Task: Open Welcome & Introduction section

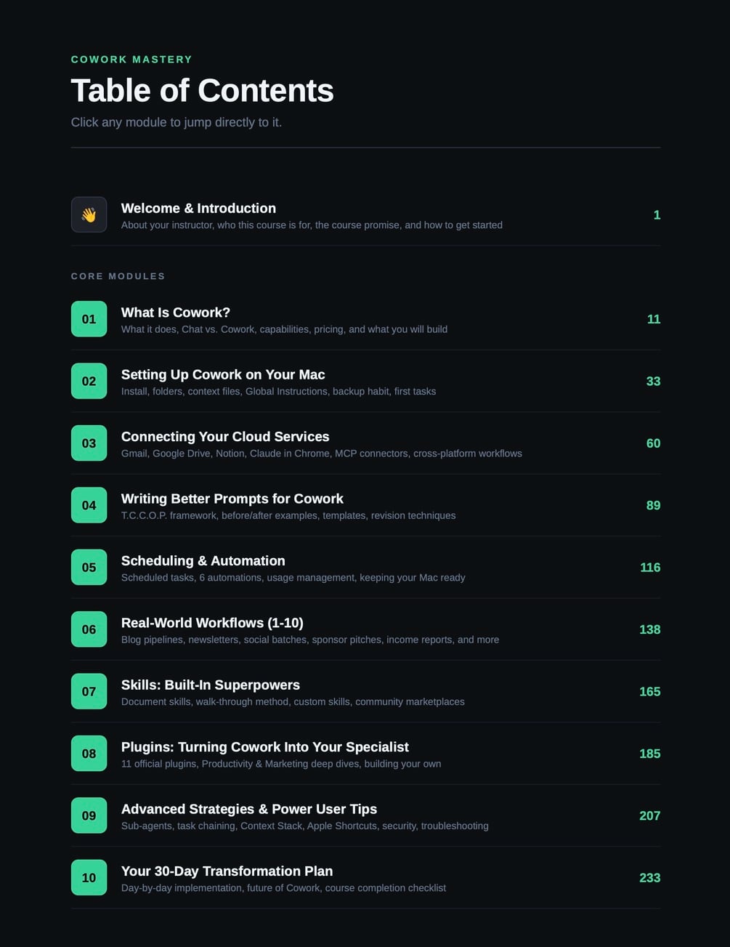Action: click(365, 215)
